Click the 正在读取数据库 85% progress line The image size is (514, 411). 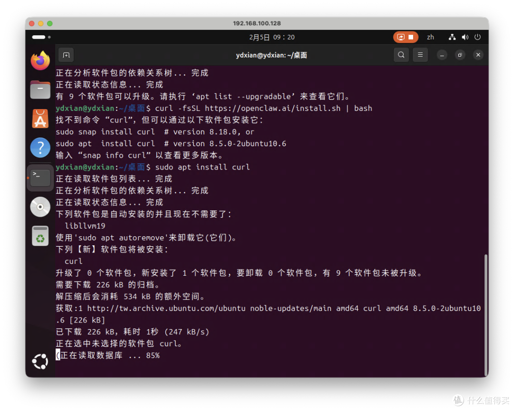[x=108, y=356]
